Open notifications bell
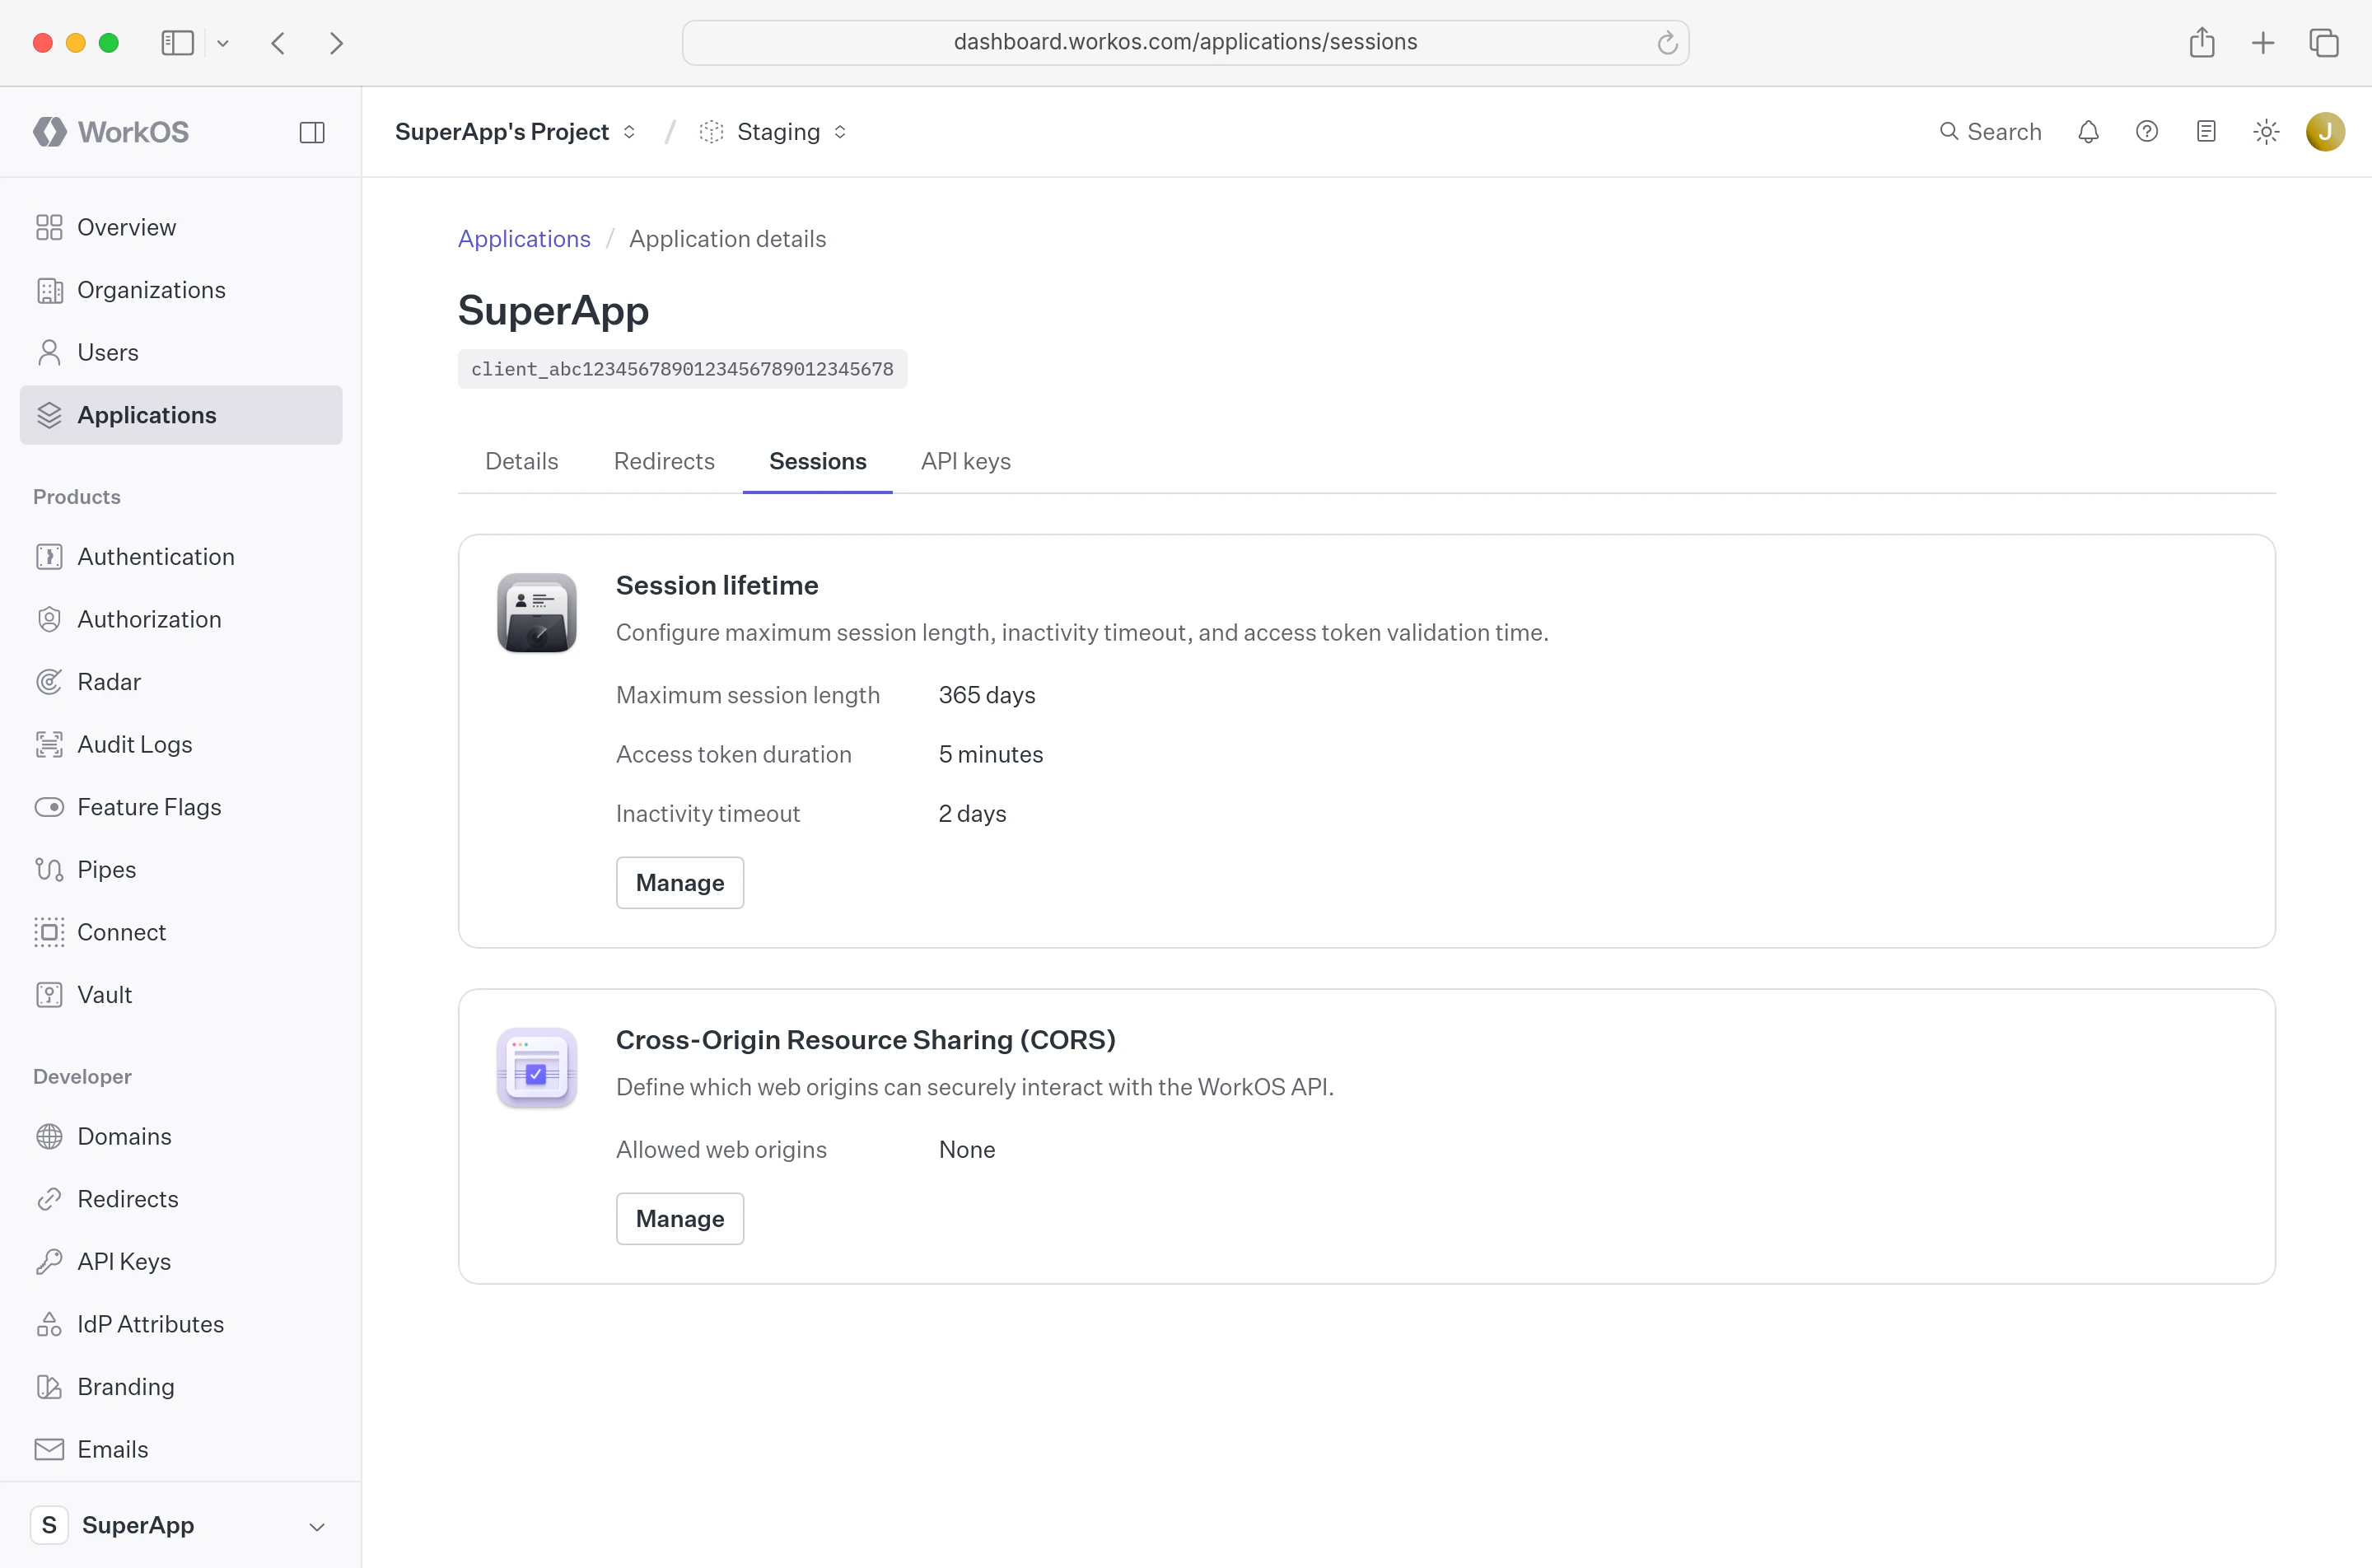The image size is (2372, 1568). [2088, 132]
